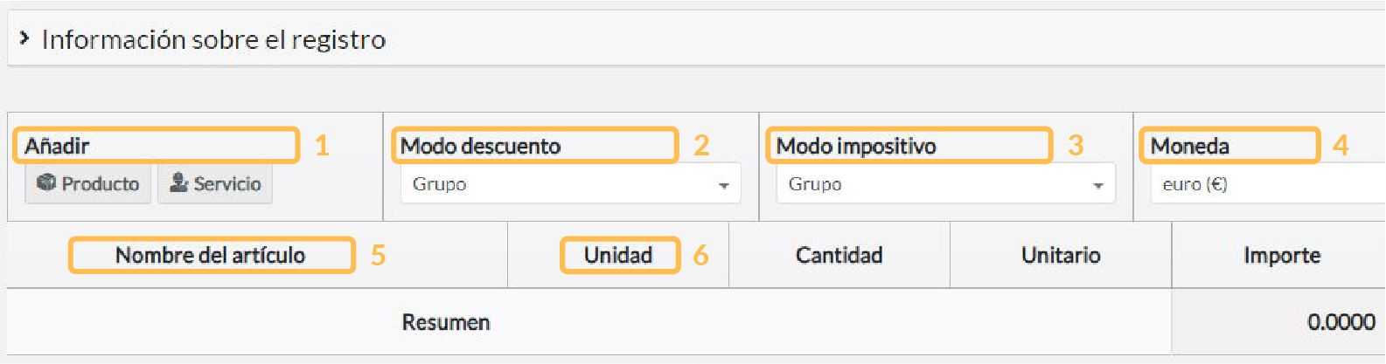Select the Unidad column header

click(618, 255)
